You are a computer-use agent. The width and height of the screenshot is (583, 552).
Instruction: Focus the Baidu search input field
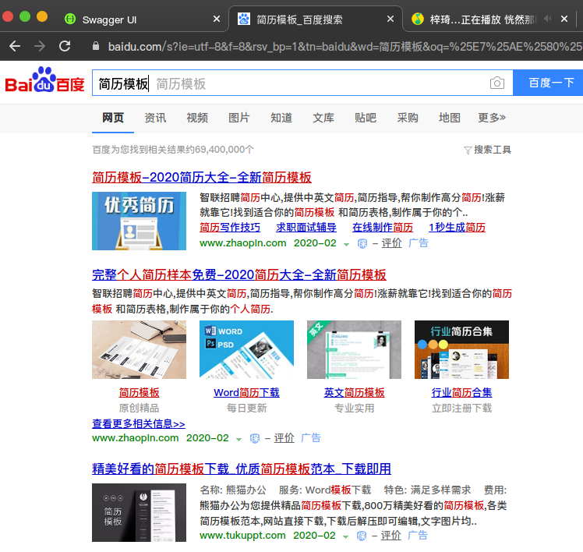coord(290,83)
